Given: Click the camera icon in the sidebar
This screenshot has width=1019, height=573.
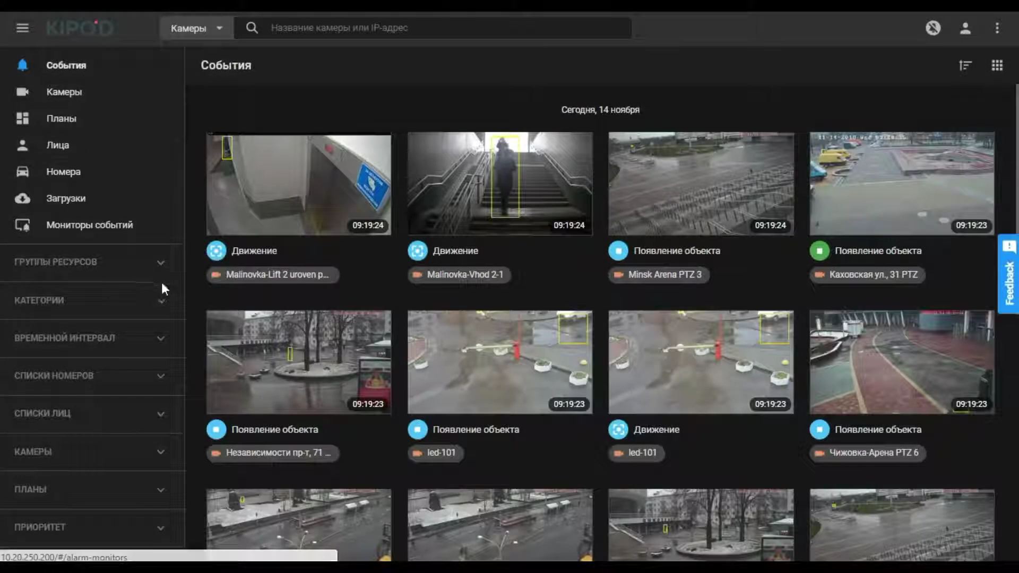Looking at the screenshot, I should [22, 92].
